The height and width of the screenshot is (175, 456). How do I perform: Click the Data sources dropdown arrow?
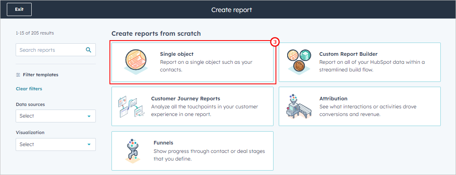point(89,116)
